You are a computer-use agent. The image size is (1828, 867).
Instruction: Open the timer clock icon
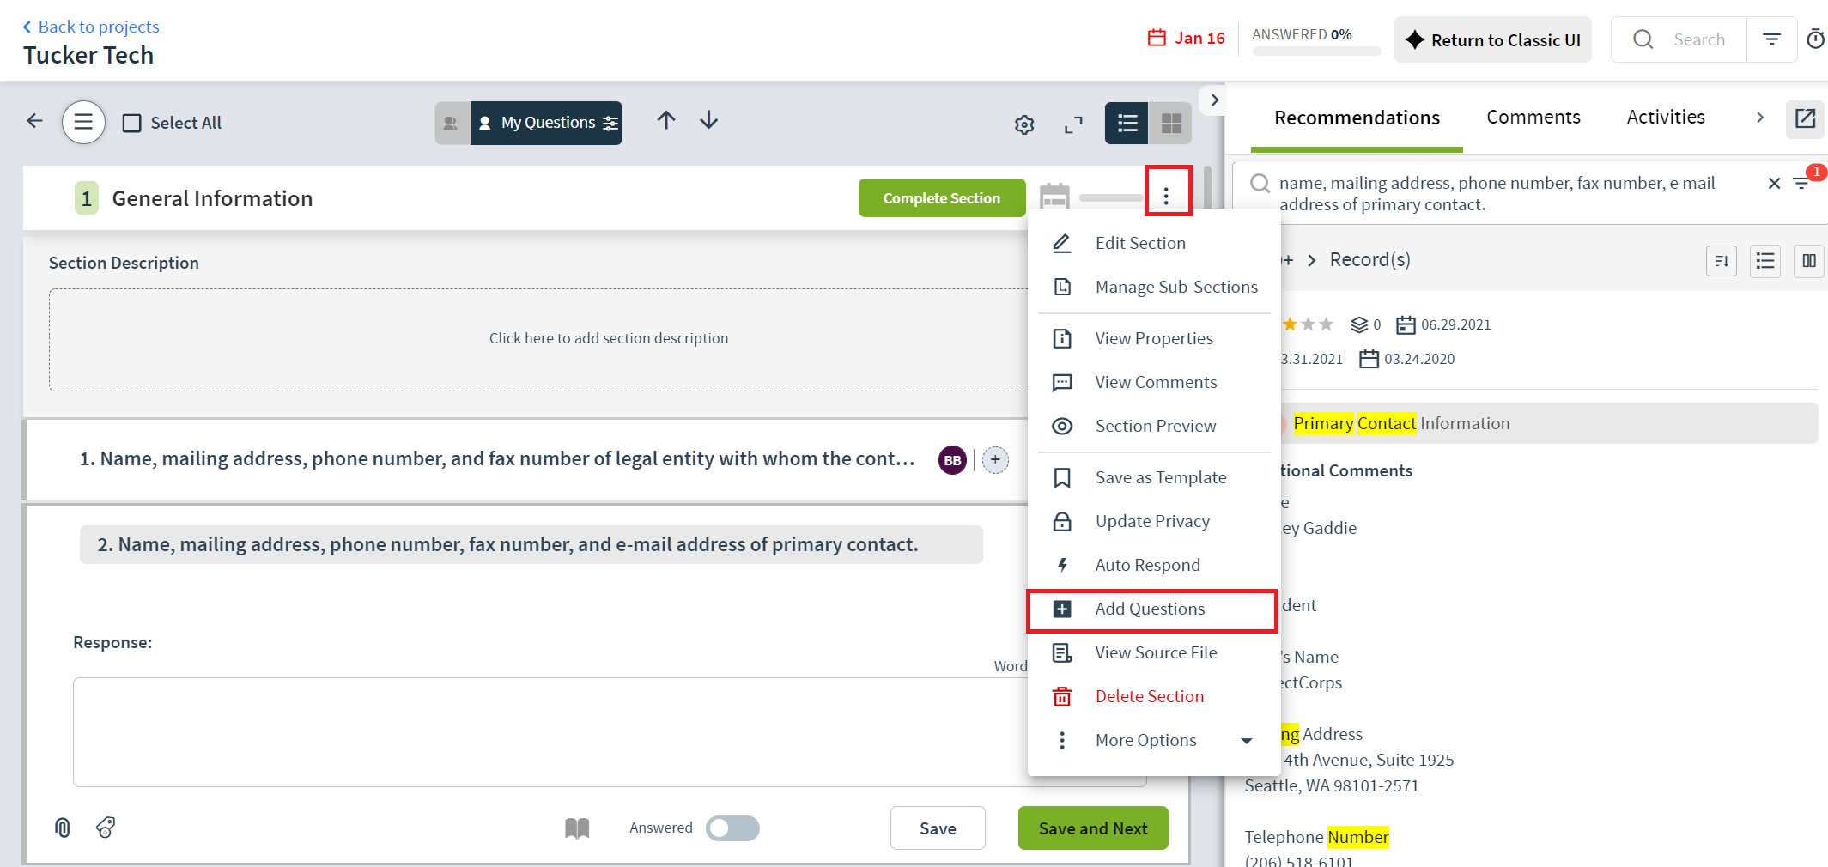click(x=1816, y=39)
